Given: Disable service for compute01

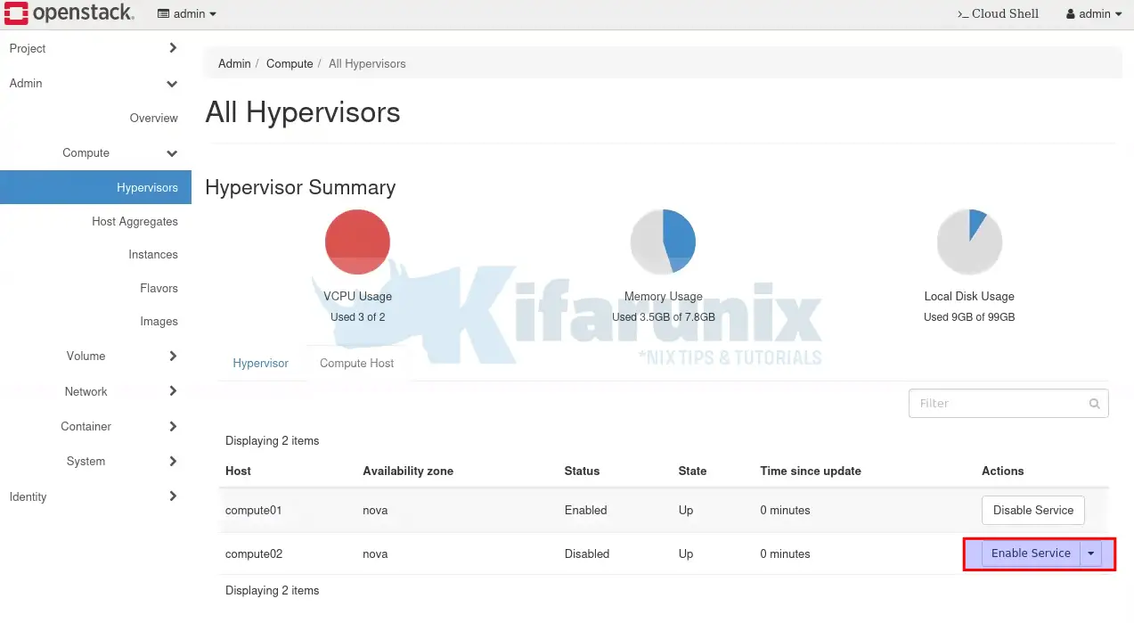Looking at the screenshot, I should 1032,510.
